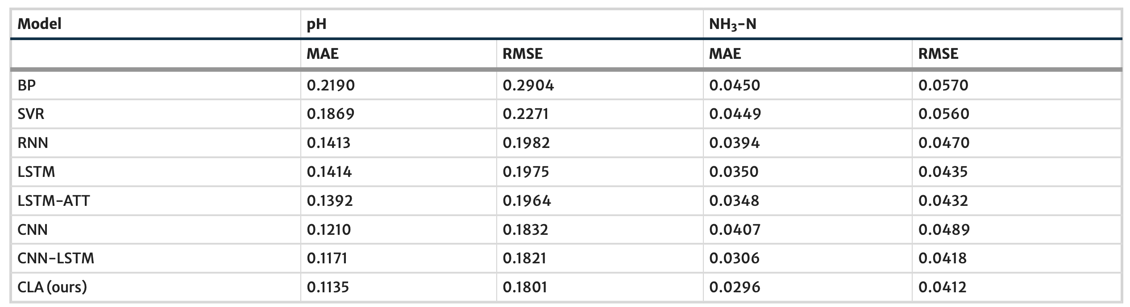
Task: Click the CNN-LSTM model cell
Action: (56, 258)
